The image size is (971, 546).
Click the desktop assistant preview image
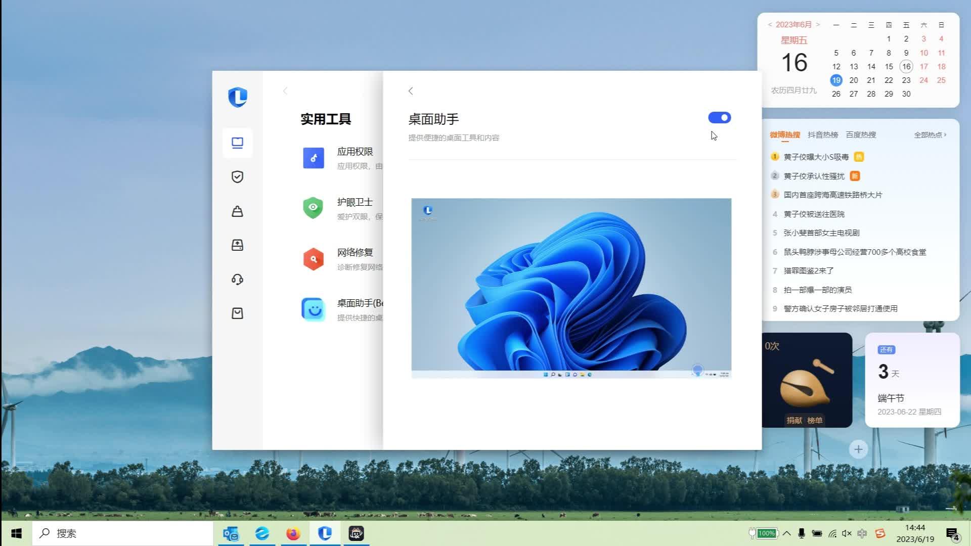tap(571, 288)
